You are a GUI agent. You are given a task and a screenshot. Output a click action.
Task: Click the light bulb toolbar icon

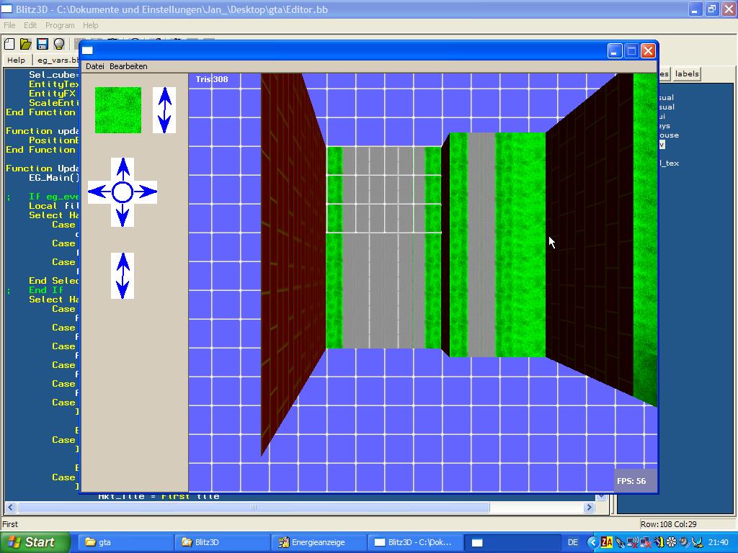59,44
